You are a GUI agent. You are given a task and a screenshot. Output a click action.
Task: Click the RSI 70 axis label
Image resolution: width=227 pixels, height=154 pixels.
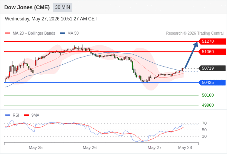[204, 124]
